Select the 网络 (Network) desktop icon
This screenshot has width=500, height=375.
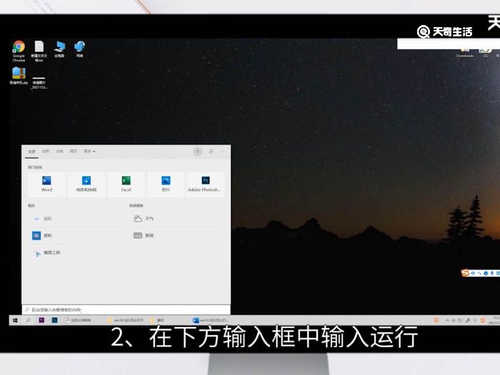[79, 49]
